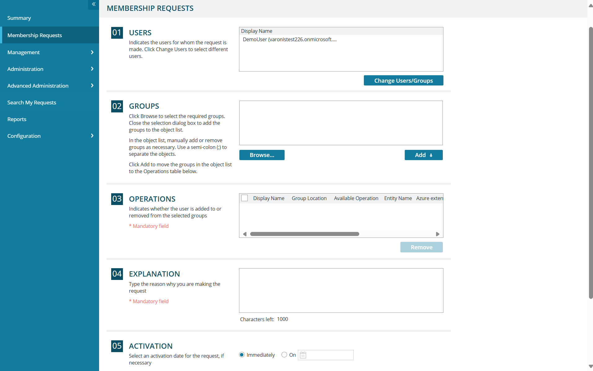
Task: Click the Entity Name column header
Action: tap(398, 198)
